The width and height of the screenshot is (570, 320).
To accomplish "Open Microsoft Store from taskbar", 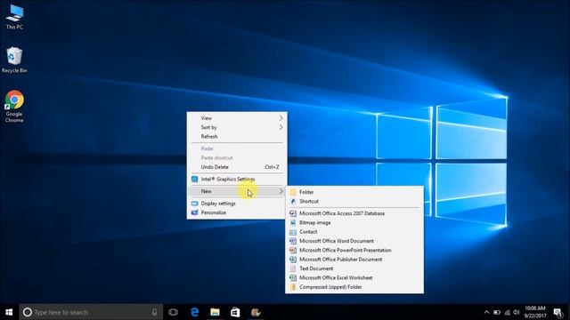I will (x=235, y=312).
